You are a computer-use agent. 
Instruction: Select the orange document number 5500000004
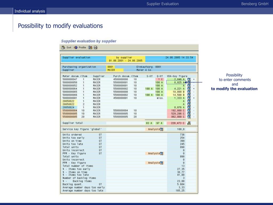tap(70, 111)
